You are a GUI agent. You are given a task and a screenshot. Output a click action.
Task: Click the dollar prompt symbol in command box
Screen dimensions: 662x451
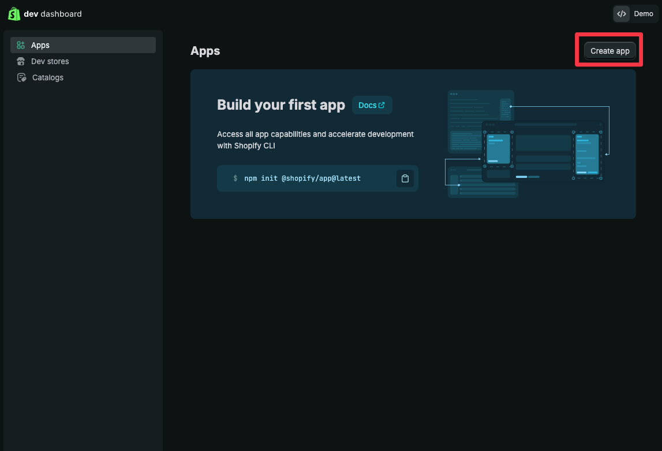click(235, 178)
